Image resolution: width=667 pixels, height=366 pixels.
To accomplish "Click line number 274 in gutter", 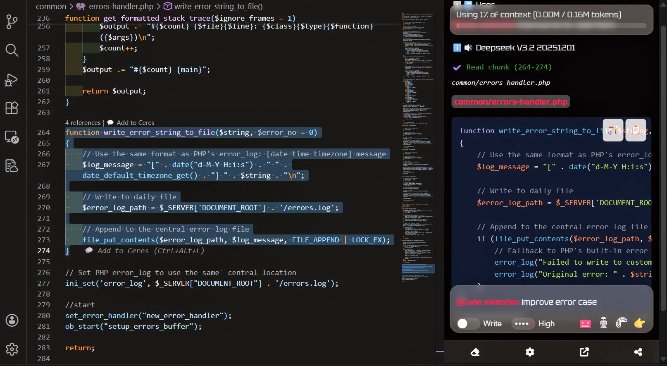I will click(43, 251).
